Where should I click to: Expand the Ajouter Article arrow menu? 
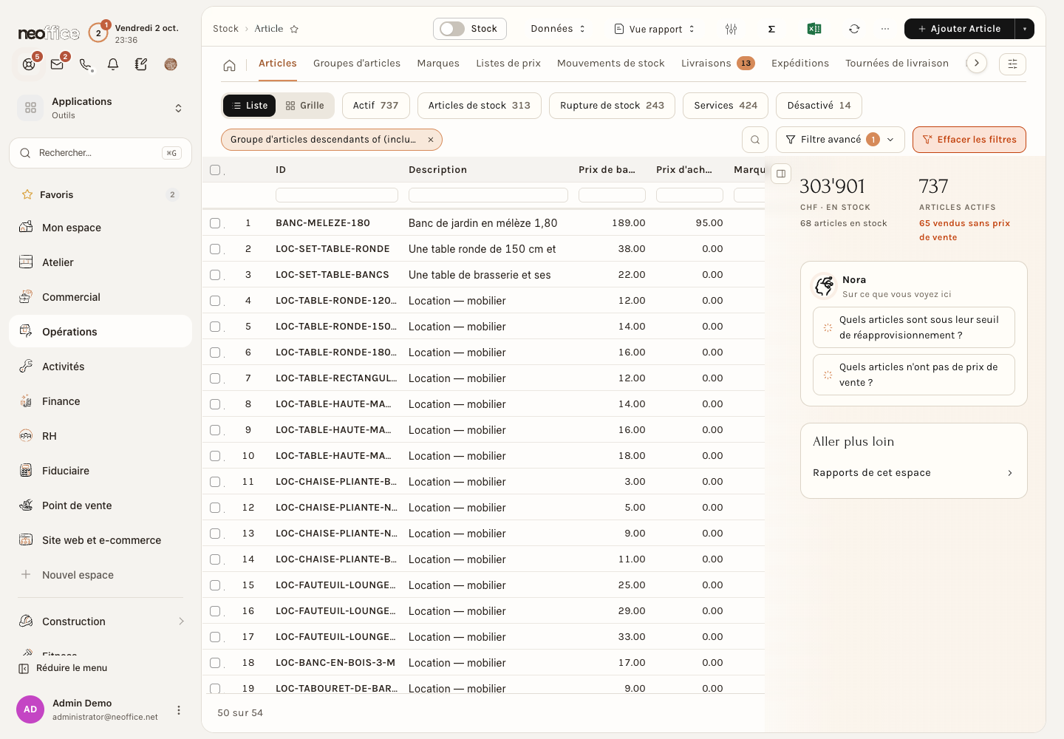[x=1025, y=29]
